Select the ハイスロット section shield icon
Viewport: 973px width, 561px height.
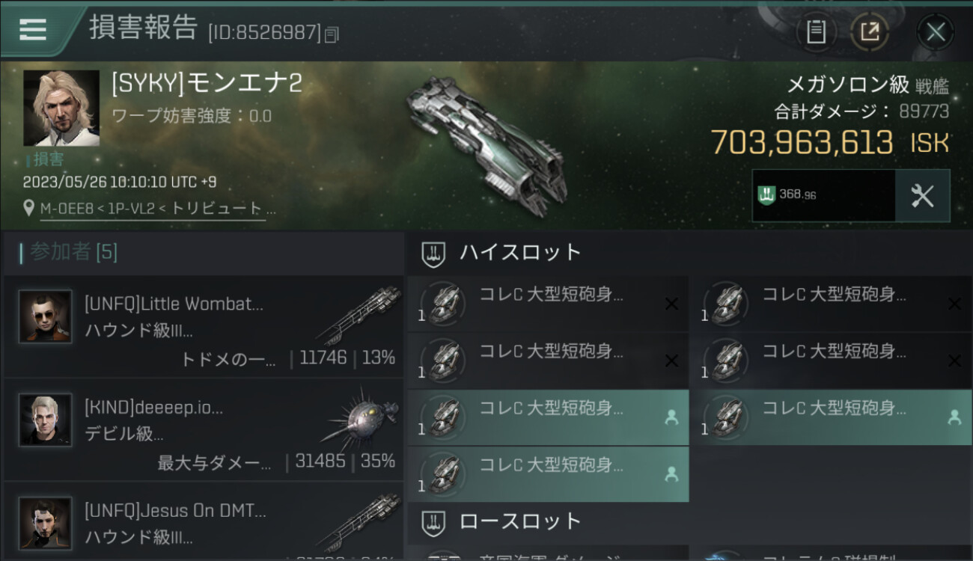click(432, 254)
